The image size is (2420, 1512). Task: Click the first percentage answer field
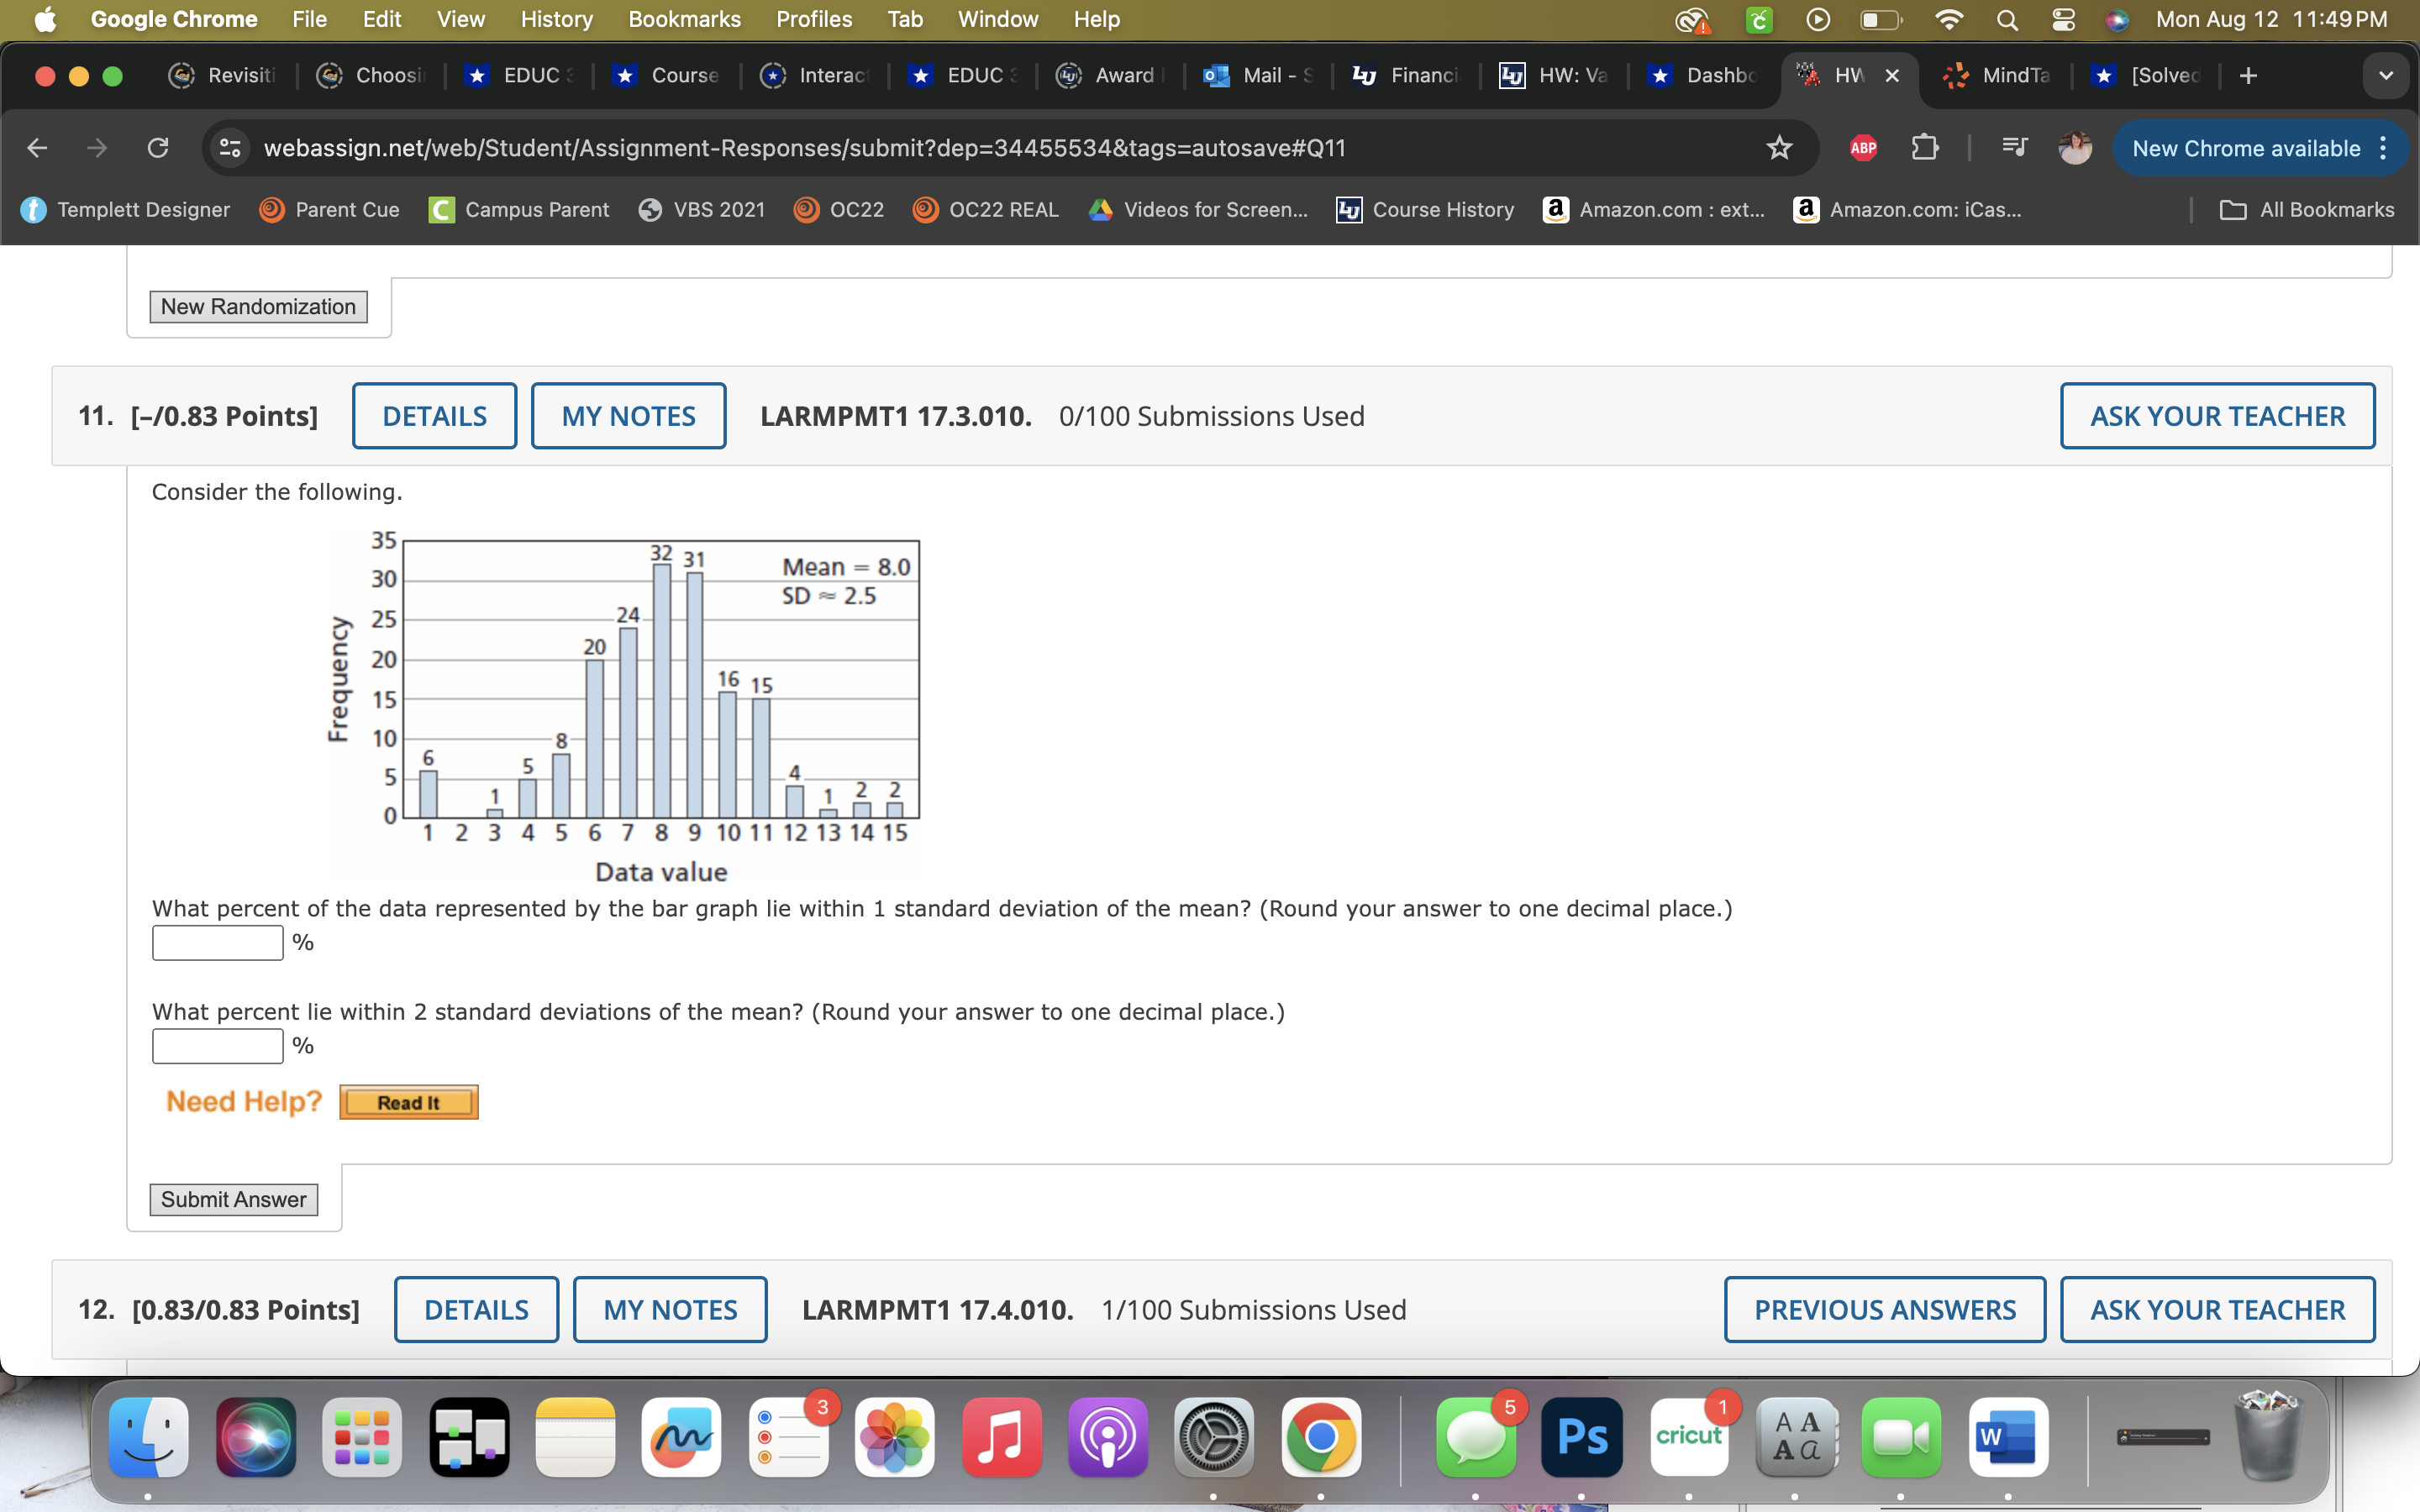click(x=216, y=942)
